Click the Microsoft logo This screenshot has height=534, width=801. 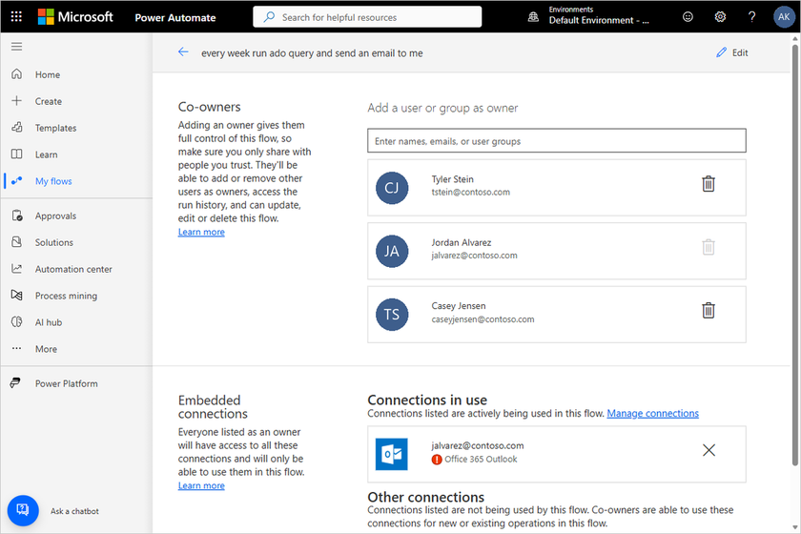click(x=75, y=17)
